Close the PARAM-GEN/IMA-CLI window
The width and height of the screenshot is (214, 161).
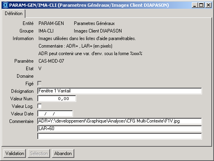pyautogui.click(x=208, y=5)
